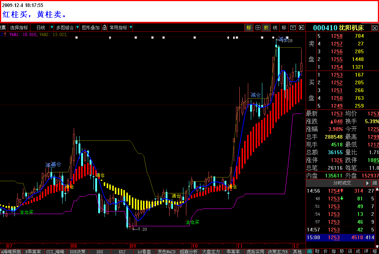The width and height of the screenshot is (379, 254).
Task: Click the ←7.20 low price label
Action: click(140, 229)
